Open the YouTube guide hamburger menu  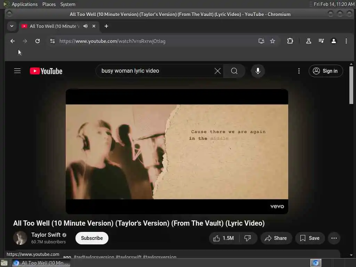[17, 71]
